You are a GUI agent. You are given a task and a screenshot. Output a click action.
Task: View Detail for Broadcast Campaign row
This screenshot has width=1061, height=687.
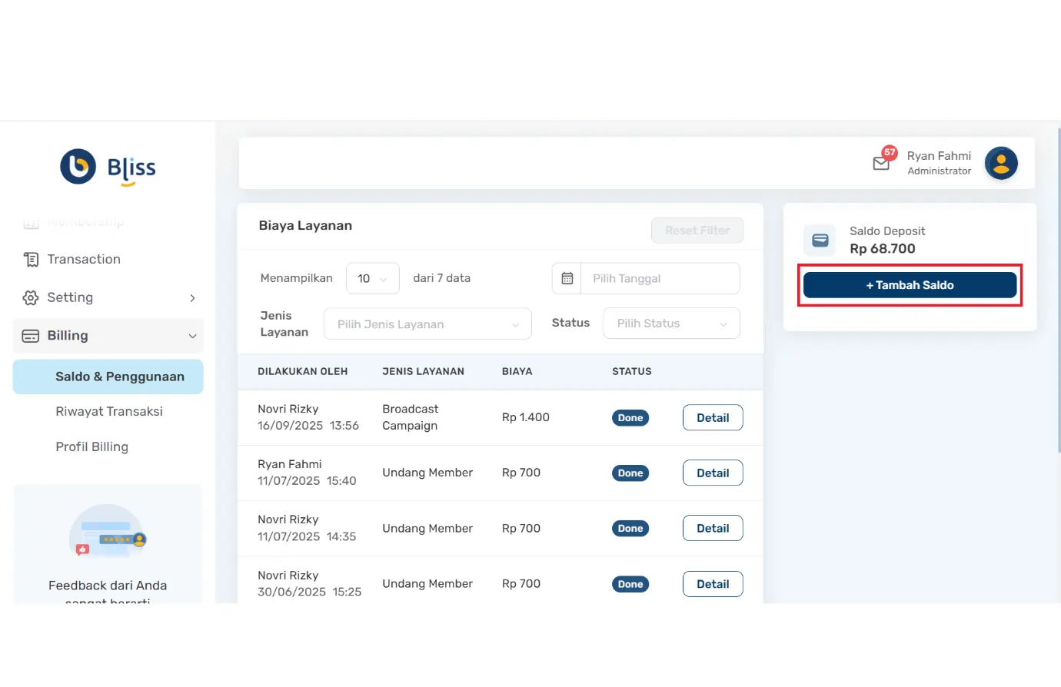[x=713, y=418]
